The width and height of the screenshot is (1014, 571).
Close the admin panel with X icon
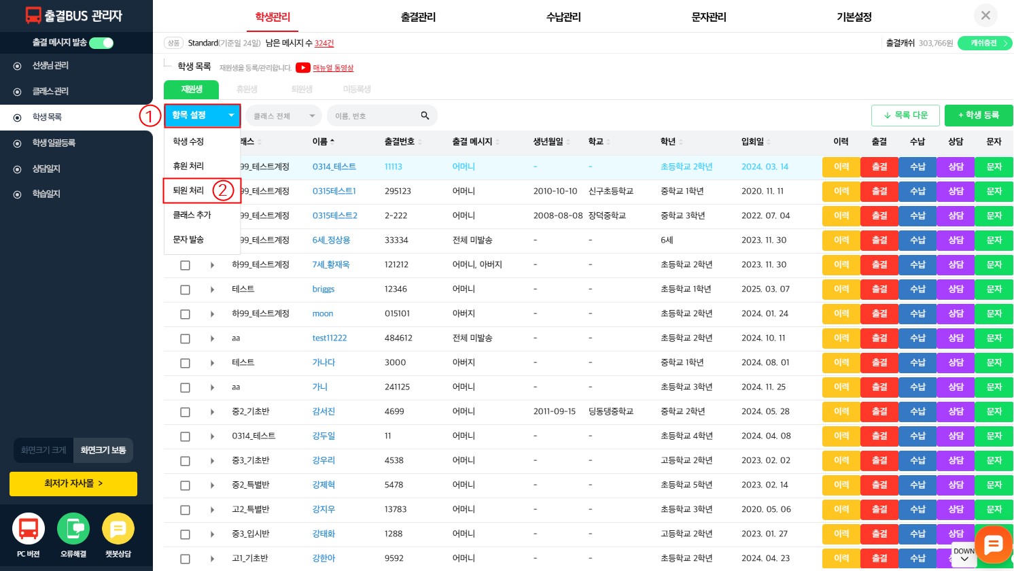point(985,16)
